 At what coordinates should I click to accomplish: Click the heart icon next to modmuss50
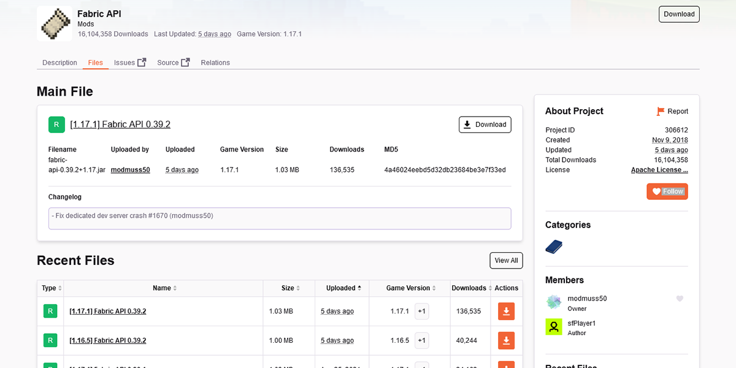tap(680, 299)
